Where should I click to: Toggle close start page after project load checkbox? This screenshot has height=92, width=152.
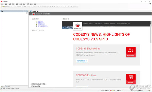coord(32,84)
